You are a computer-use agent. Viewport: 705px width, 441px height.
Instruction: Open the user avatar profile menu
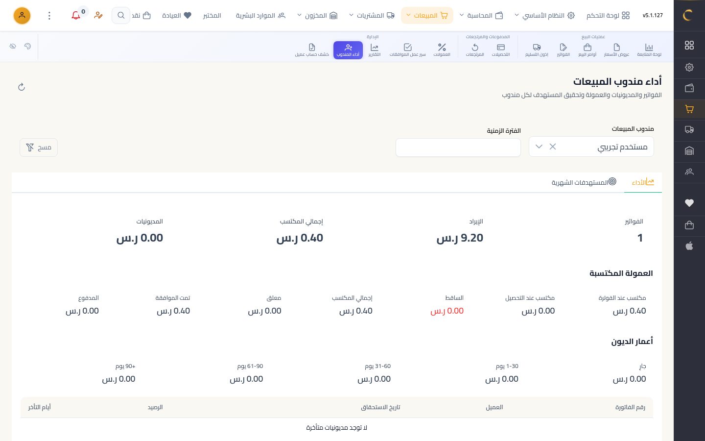(x=22, y=16)
